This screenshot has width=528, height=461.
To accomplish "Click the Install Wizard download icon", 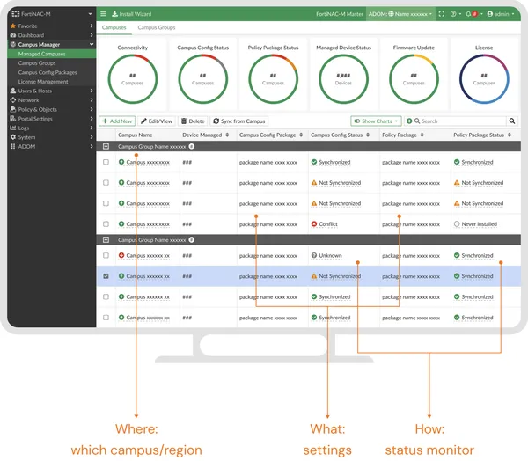I will click(x=114, y=14).
